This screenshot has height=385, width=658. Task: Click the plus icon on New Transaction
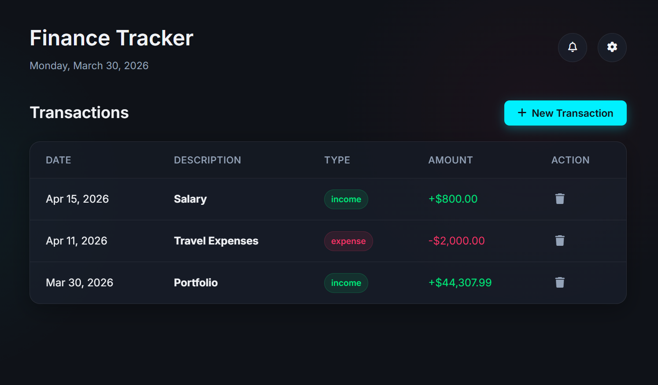(x=522, y=113)
